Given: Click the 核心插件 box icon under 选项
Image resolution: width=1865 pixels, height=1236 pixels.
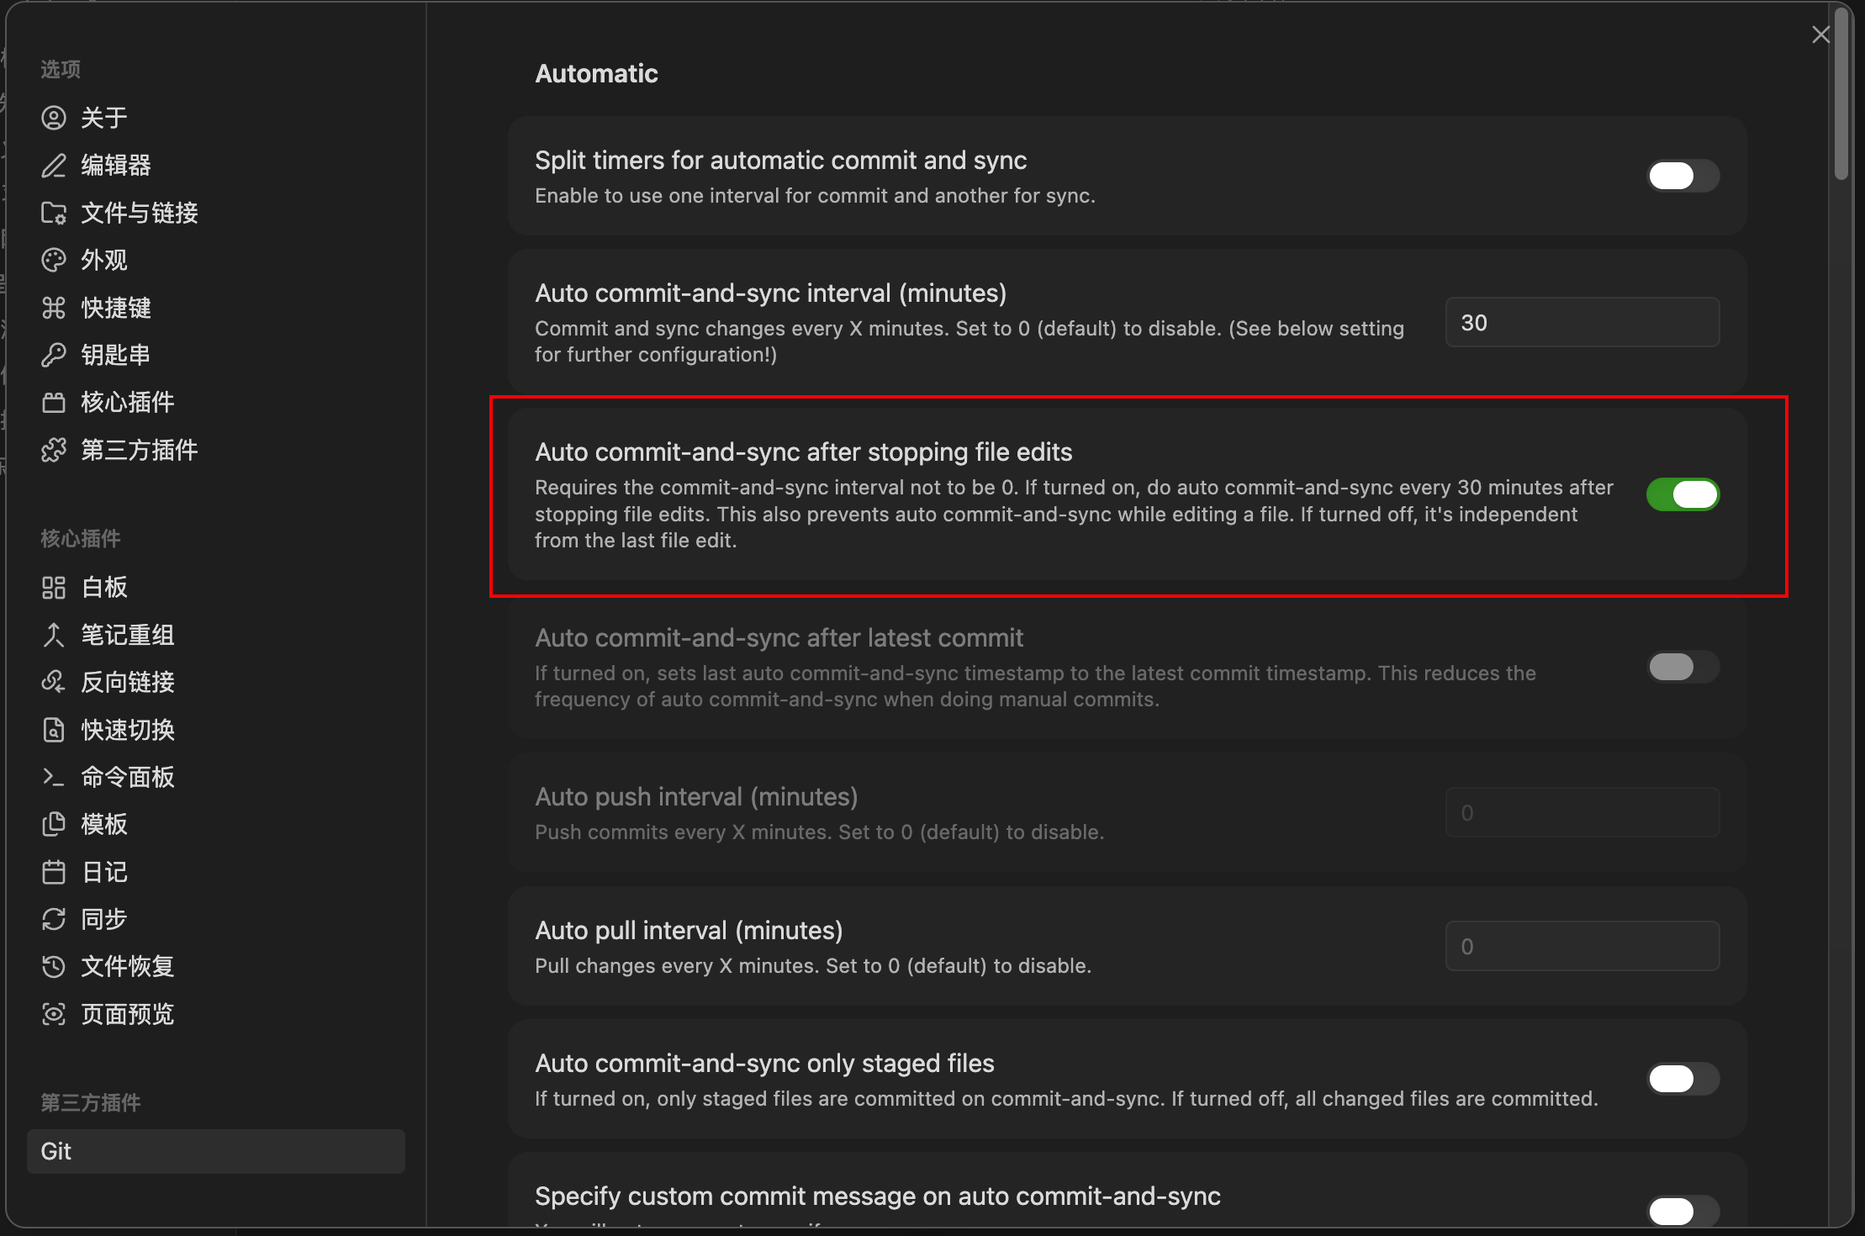Looking at the screenshot, I should coord(54,403).
